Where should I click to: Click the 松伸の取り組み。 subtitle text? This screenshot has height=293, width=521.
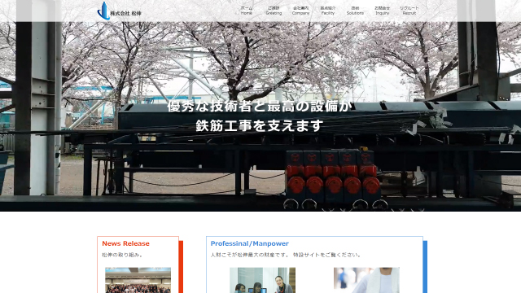(123, 255)
